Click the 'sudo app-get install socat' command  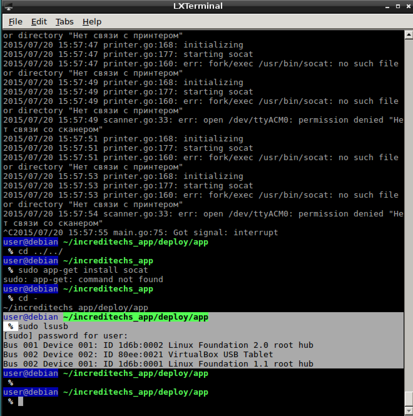click(83, 270)
